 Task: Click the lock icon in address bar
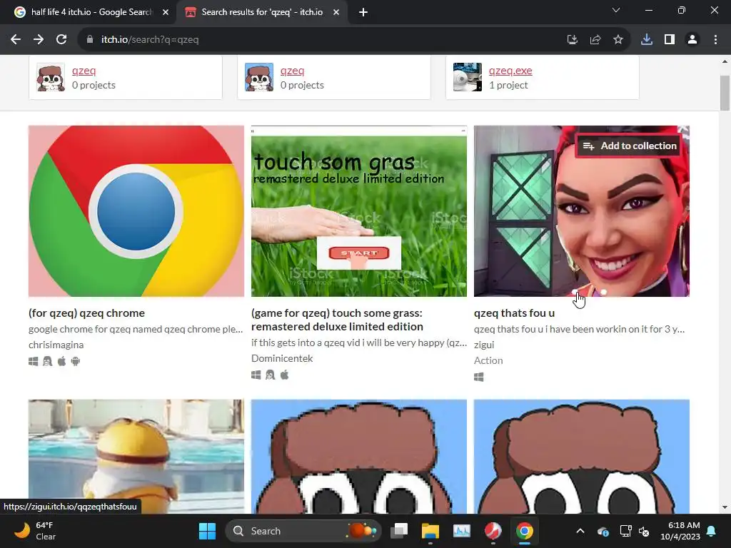(x=90, y=40)
